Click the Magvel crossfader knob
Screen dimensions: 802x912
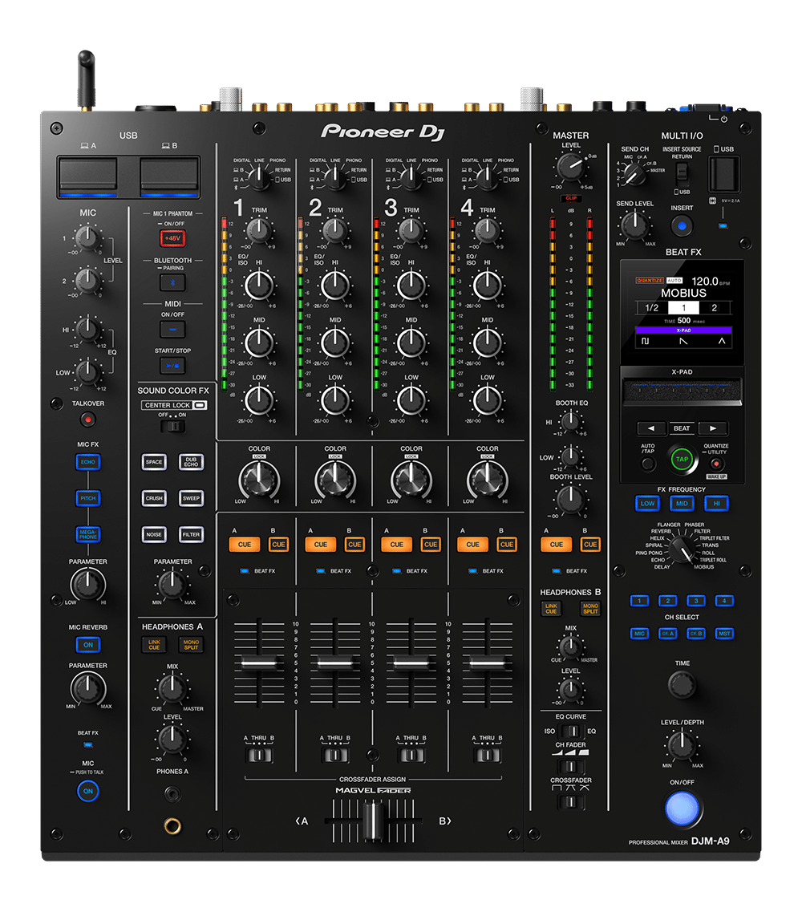tap(373, 821)
